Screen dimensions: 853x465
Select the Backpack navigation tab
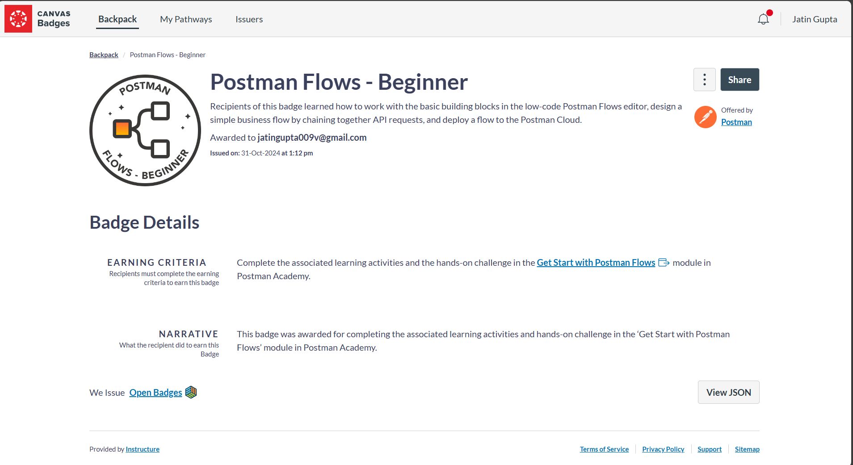tap(117, 19)
